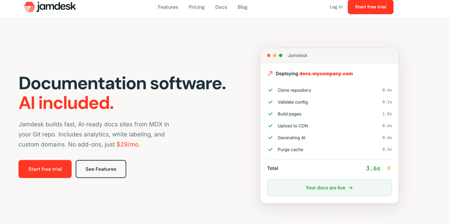Viewport: 449px width, 224px height.
Task: Click Start free trial in the header
Action: [x=370, y=7]
